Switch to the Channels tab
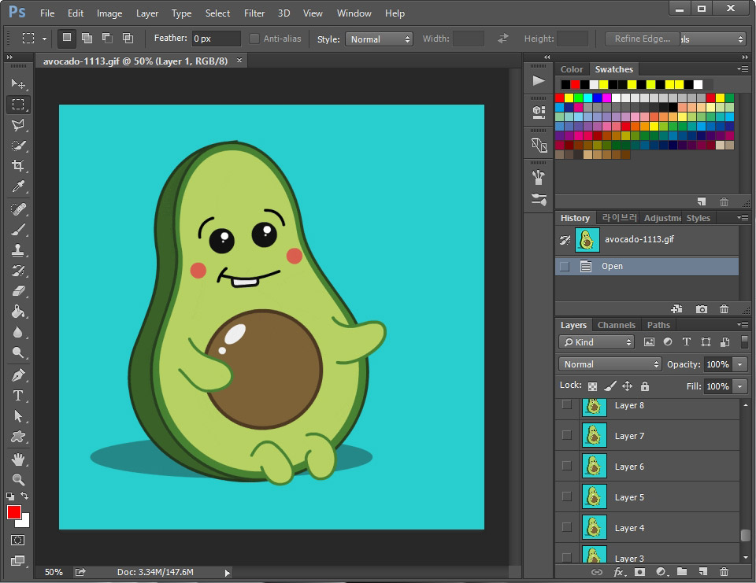 click(x=616, y=325)
